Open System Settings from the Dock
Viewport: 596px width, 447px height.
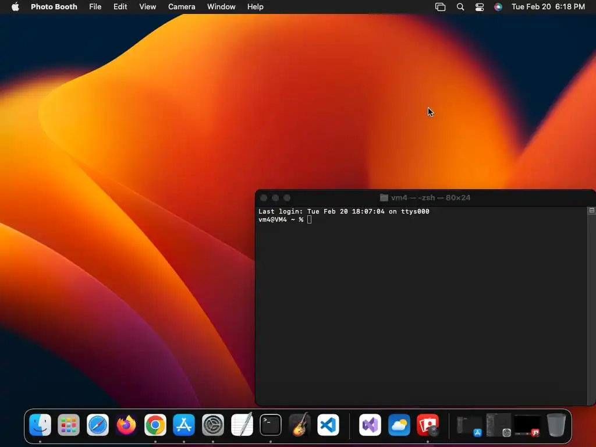click(x=213, y=424)
